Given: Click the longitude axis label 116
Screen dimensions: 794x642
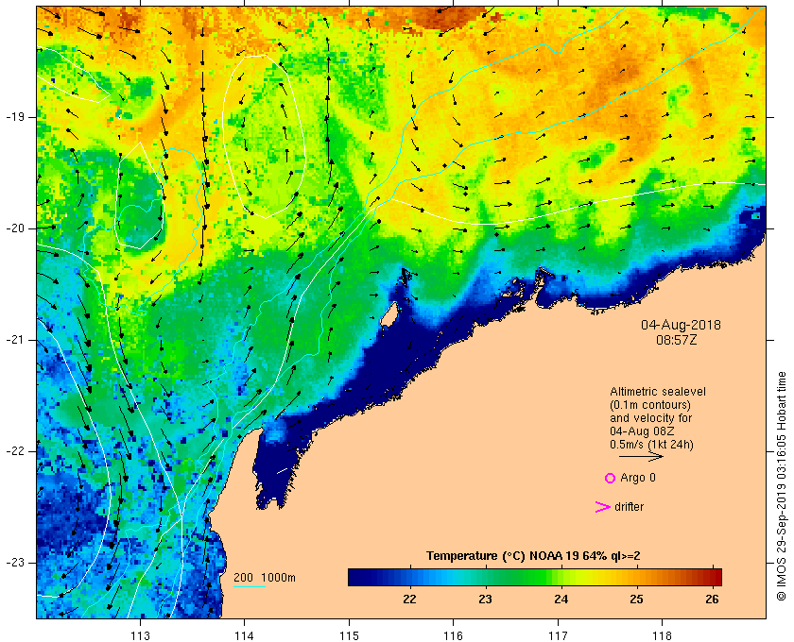Looking at the screenshot, I should (x=453, y=635).
